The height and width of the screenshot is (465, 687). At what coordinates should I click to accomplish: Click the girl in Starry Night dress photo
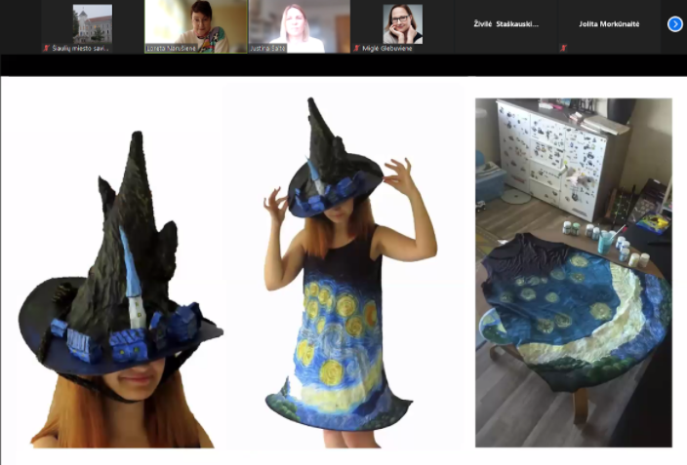[348, 272]
